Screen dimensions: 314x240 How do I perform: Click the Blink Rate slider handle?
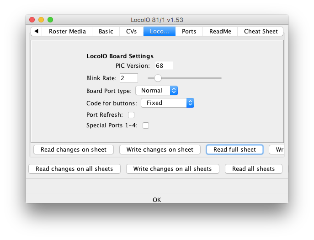(x=158, y=78)
